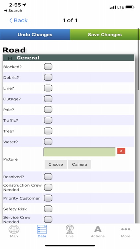Click the green Picture input field
Viewport: 140px width, 249px height.
point(80,152)
